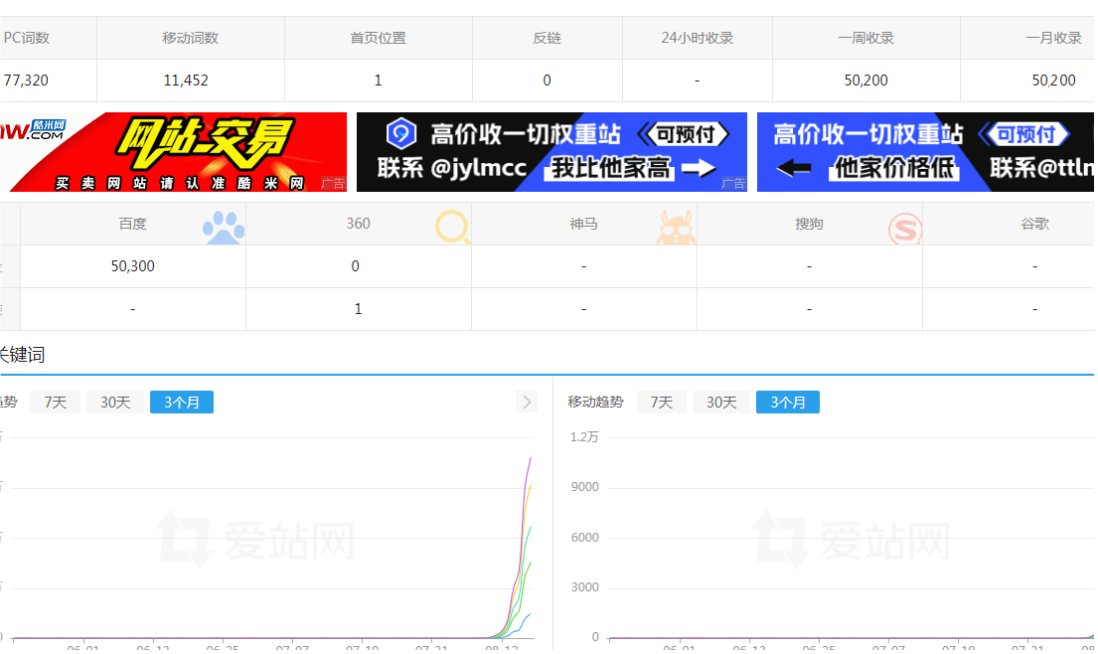Click the 一周收录 value 50,200
The width and height of the screenshot is (1098, 654).
[865, 81]
